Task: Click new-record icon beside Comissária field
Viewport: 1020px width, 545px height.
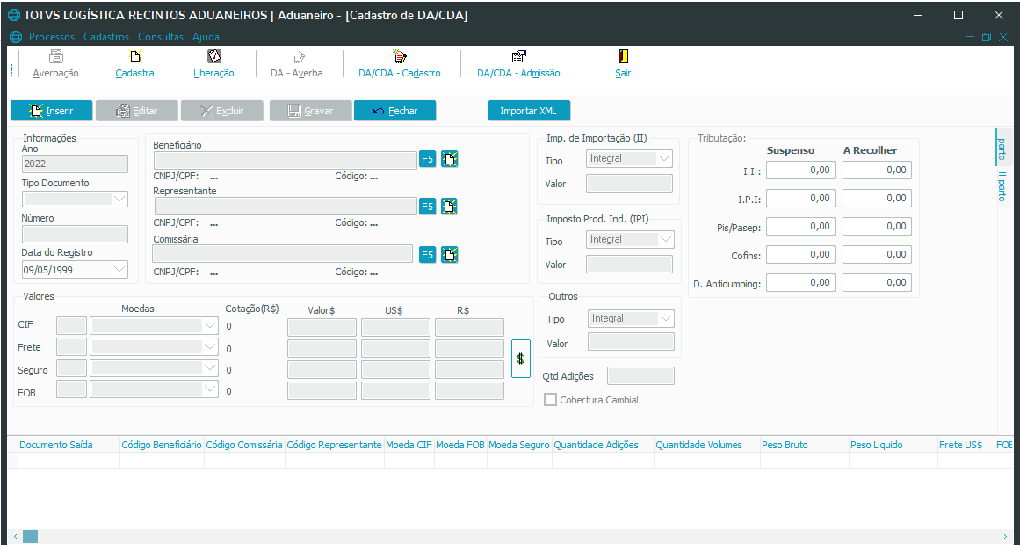Action: click(x=450, y=255)
